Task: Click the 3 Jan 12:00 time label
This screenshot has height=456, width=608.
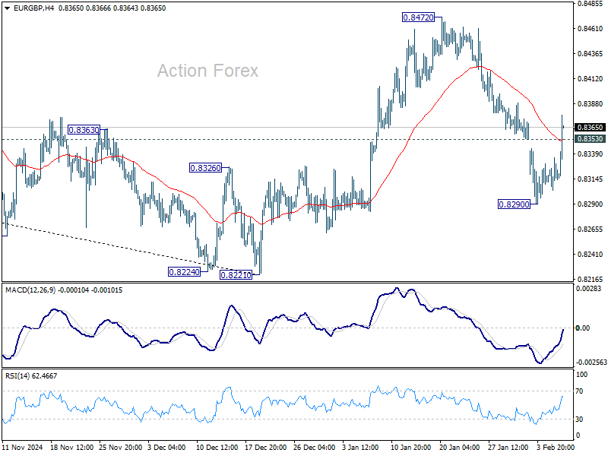Action: (360, 447)
